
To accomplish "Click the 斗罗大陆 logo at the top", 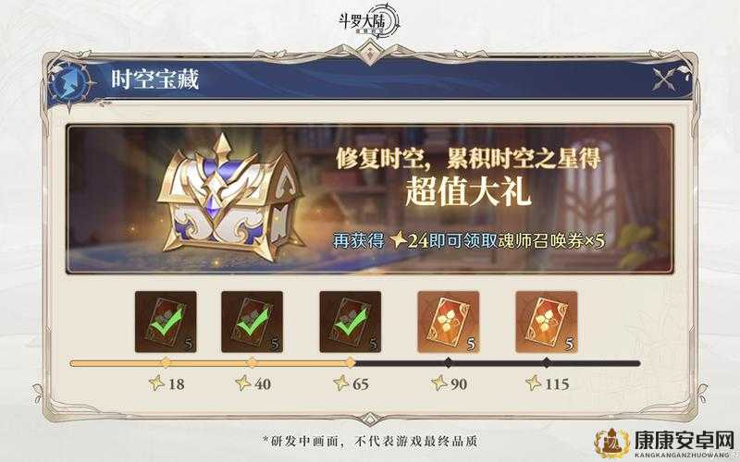I will [369, 19].
